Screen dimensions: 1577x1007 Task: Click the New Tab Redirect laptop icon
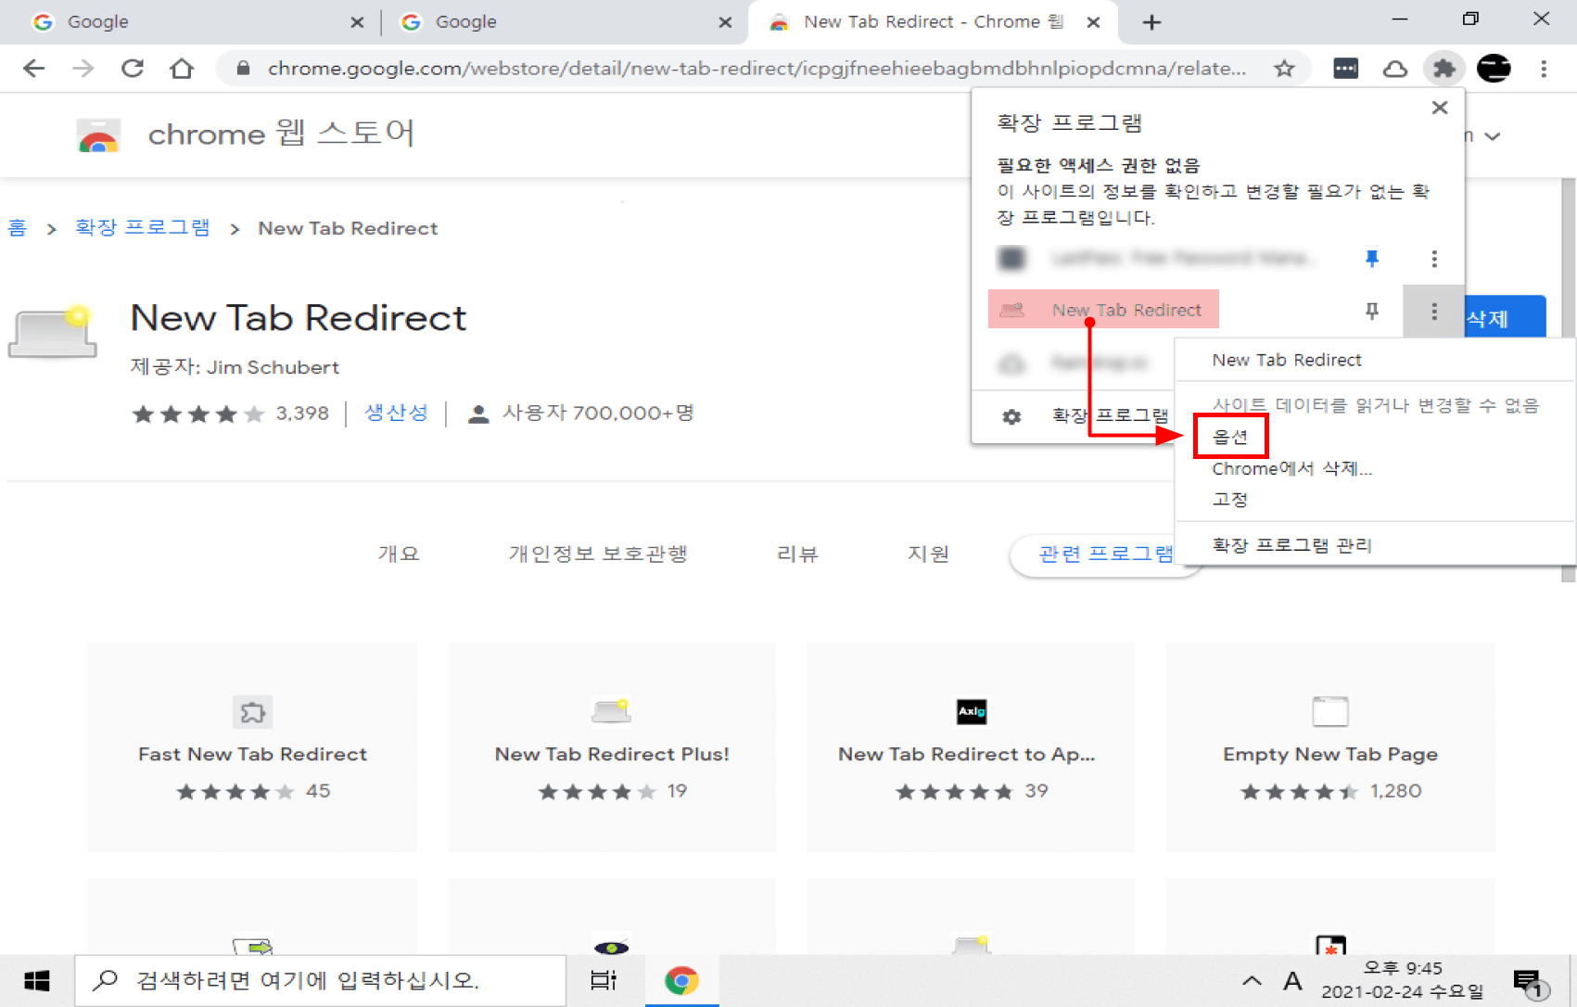pos(53,332)
